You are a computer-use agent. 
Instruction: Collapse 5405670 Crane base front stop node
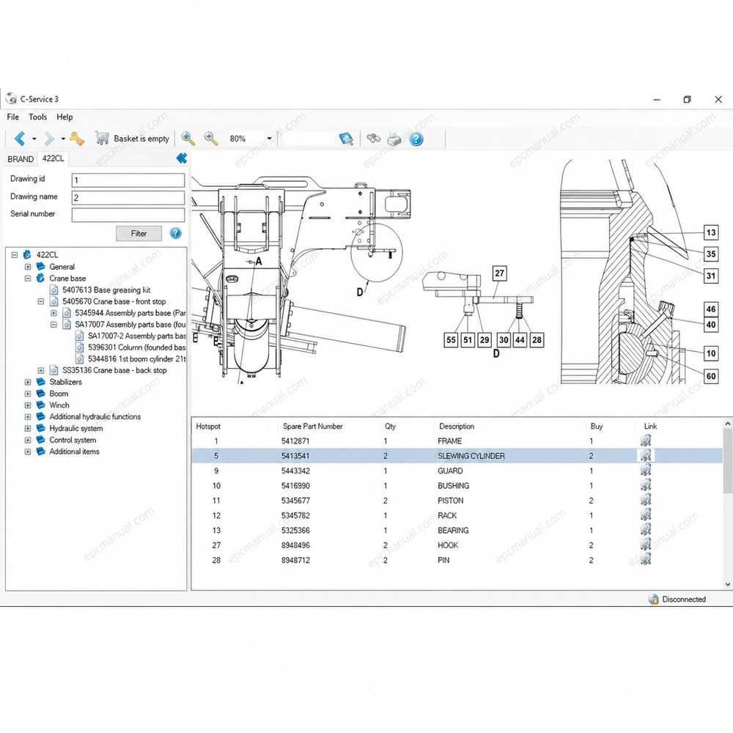(40, 301)
